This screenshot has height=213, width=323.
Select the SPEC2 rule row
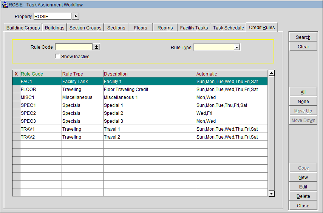(140, 113)
